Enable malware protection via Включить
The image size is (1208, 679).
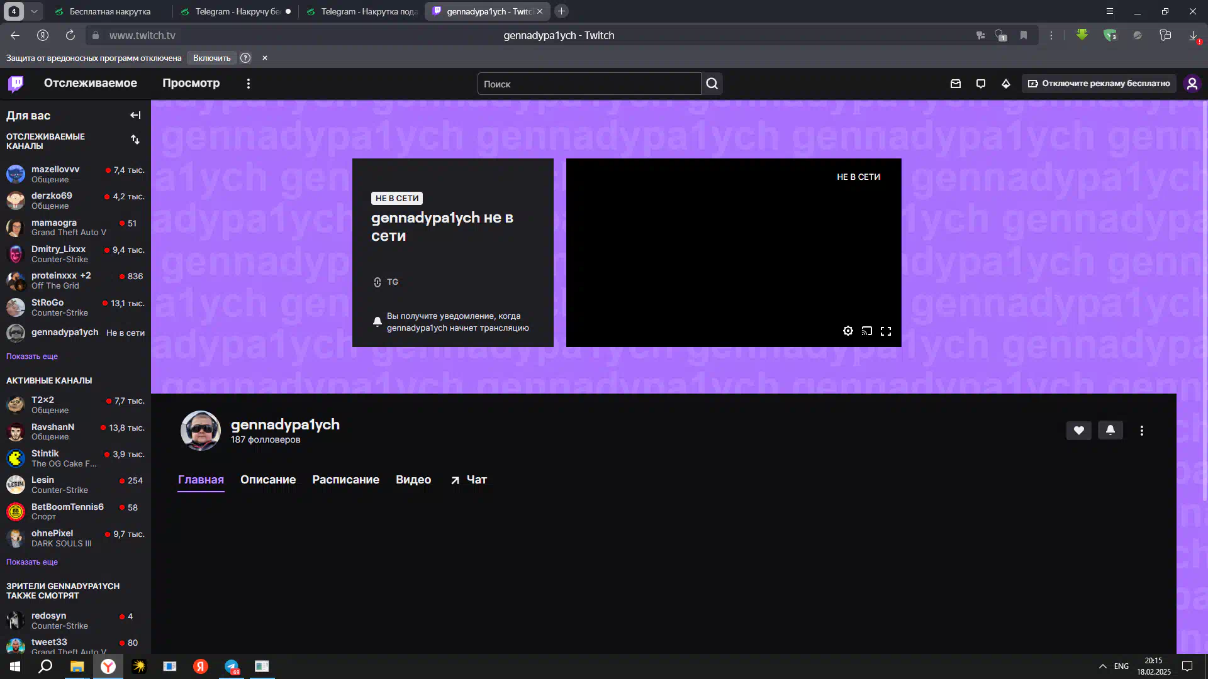pos(211,58)
